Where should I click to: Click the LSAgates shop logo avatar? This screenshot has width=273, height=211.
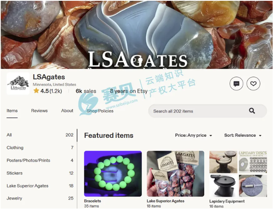18,84
